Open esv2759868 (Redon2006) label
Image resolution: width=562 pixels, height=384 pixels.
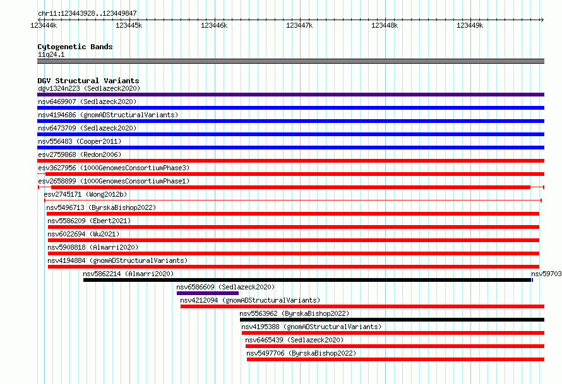click(x=80, y=154)
